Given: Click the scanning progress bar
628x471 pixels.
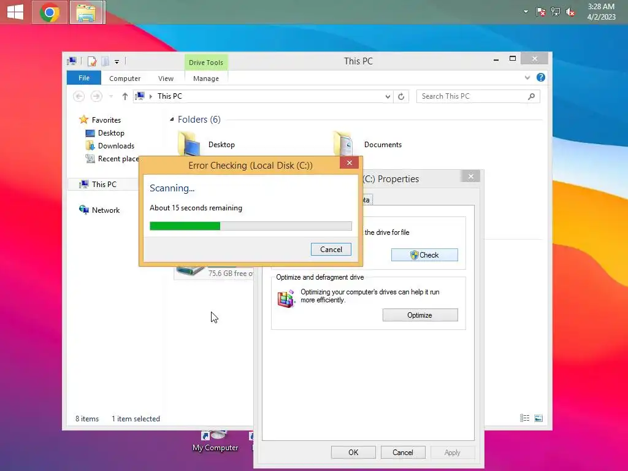Looking at the screenshot, I should [251, 226].
